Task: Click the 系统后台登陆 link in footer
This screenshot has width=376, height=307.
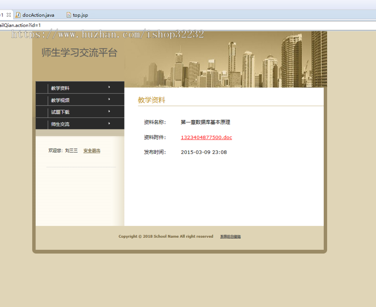Action: pos(230,236)
